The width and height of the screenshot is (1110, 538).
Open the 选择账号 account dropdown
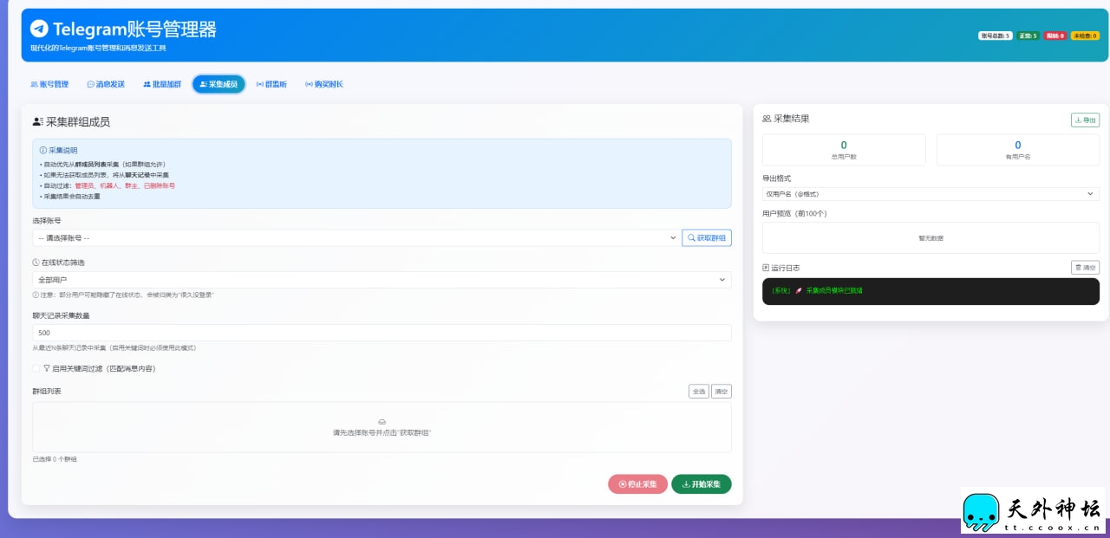(356, 237)
